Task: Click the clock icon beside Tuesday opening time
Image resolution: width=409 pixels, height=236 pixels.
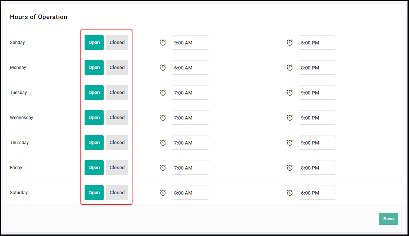Action: pos(163,92)
